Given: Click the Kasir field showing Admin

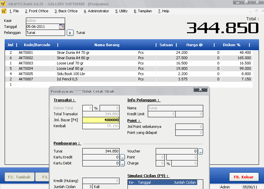Looking at the screenshot, I should pyautogui.click(x=45, y=21).
